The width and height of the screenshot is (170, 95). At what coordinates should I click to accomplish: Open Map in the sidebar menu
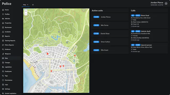[x=11, y=58]
